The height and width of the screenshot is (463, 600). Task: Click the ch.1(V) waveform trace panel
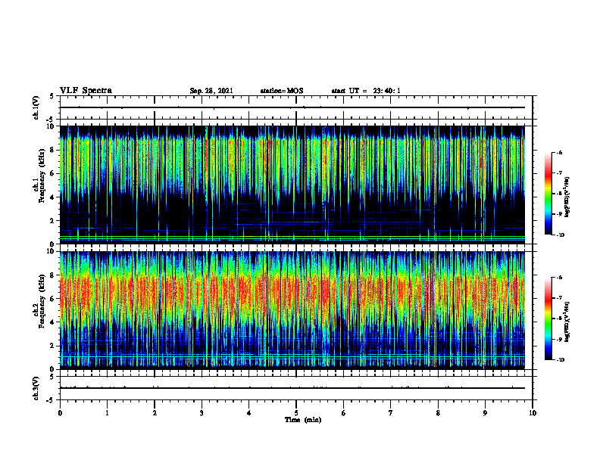click(x=296, y=107)
